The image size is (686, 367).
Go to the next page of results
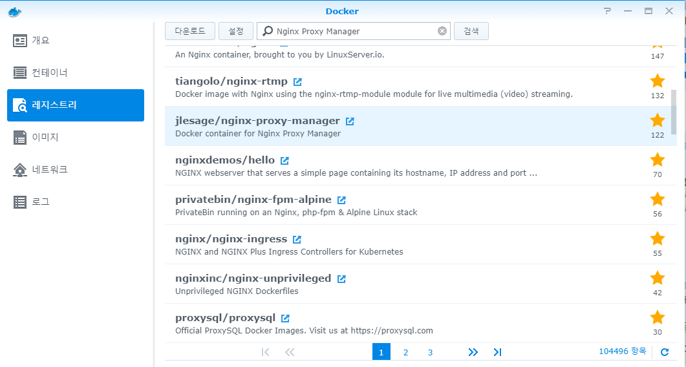click(473, 352)
